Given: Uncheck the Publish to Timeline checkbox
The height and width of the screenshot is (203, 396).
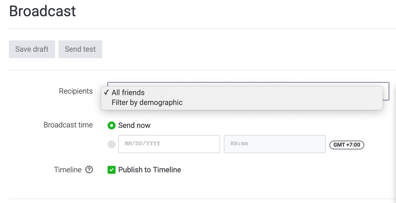Looking at the screenshot, I should (x=112, y=170).
